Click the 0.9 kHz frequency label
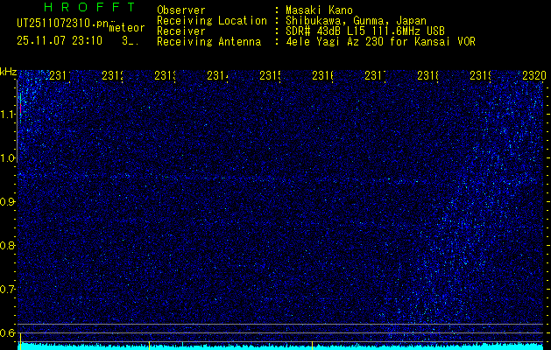551x350 pixels. pos(8,202)
